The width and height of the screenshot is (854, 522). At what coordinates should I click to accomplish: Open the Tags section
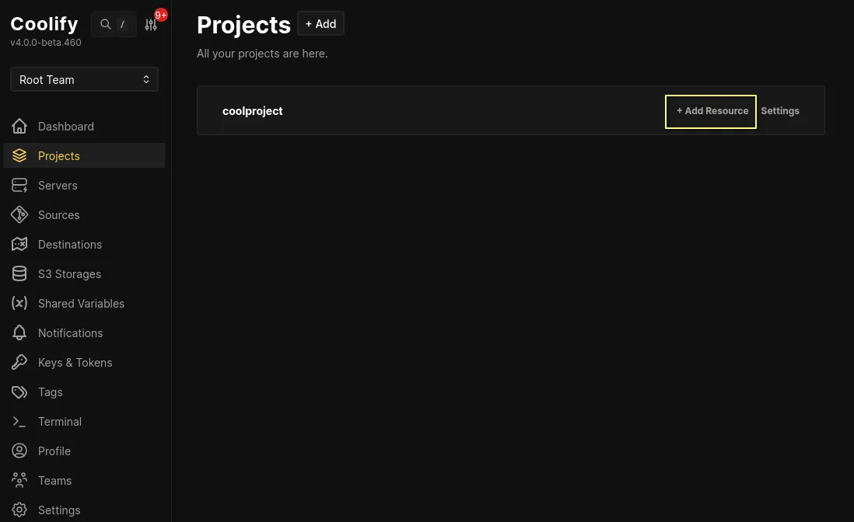tap(50, 391)
